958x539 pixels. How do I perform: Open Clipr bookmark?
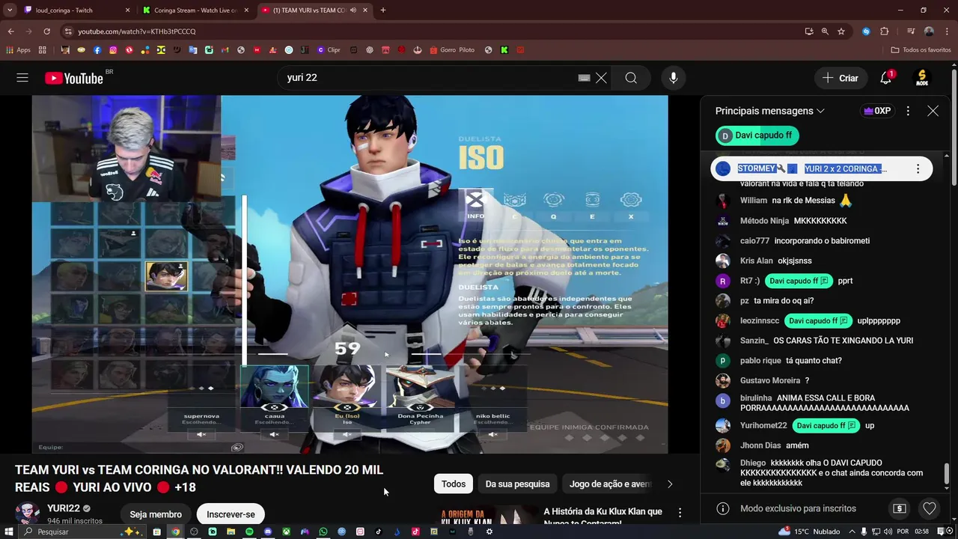pyautogui.click(x=329, y=50)
